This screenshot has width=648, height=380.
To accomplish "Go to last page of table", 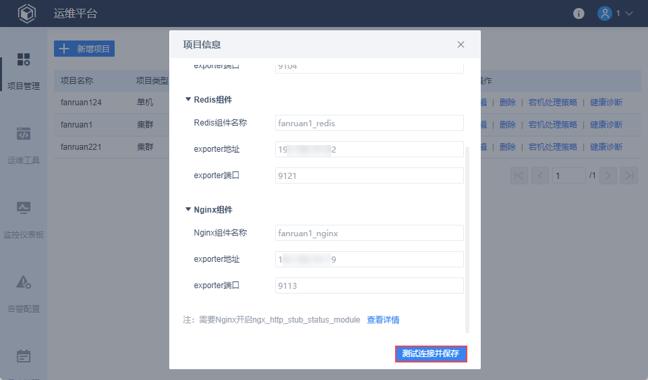I will click(629, 175).
